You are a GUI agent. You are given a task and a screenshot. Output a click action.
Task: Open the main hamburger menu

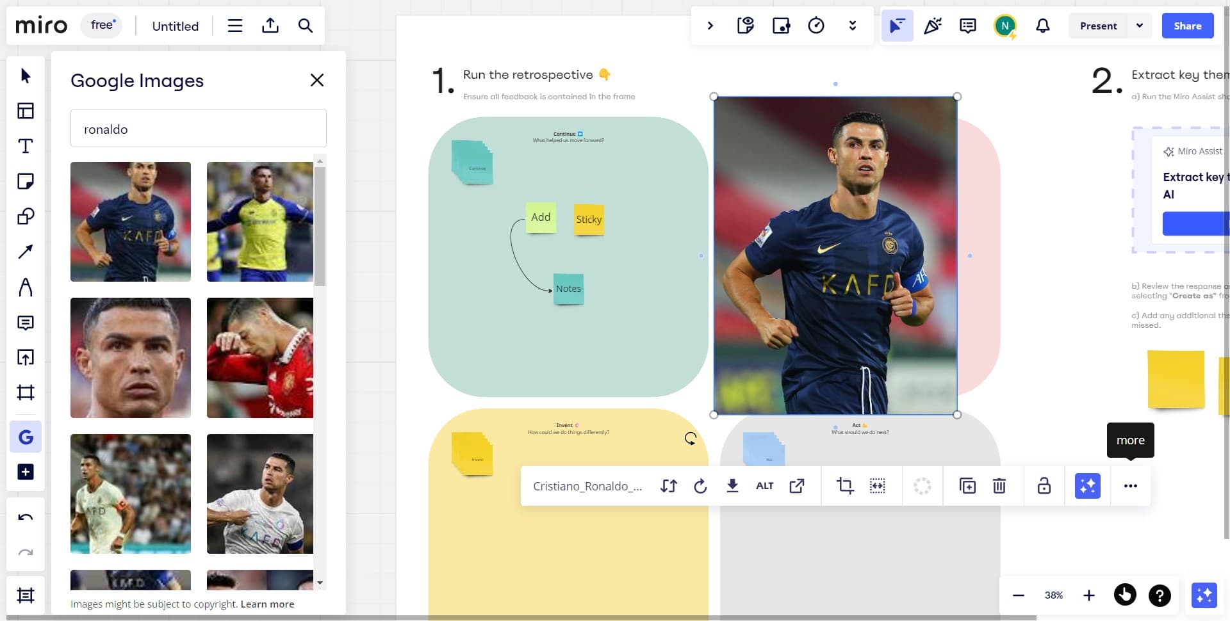coord(235,26)
